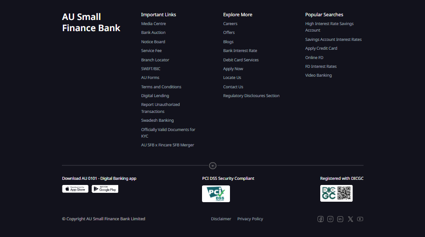Click the Apply Now link

pyautogui.click(x=233, y=69)
